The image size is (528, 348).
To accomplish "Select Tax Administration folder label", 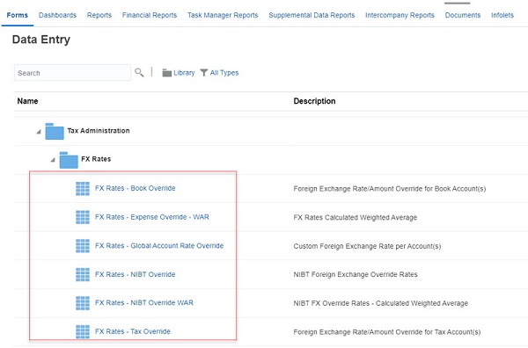I will point(99,131).
